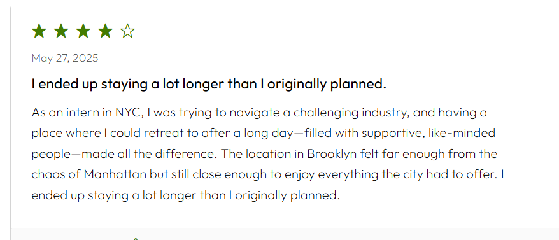Click the gray footer strip below the review

pyautogui.click(x=285, y=234)
